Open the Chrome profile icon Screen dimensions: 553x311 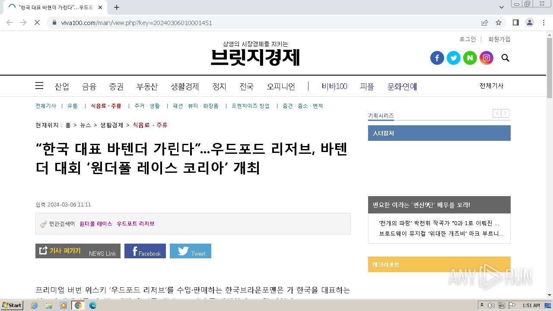(529, 22)
